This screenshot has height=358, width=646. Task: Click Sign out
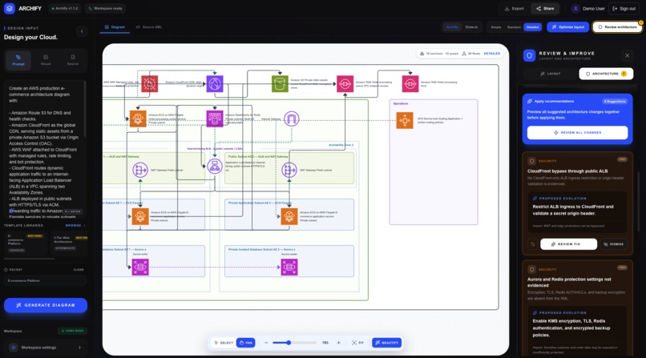point(624,9)
